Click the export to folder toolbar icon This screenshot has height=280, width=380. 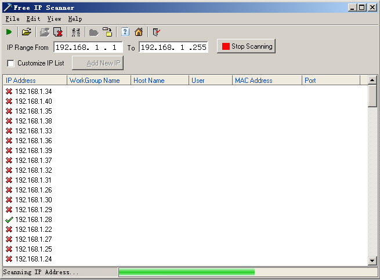tap(107, 32)
